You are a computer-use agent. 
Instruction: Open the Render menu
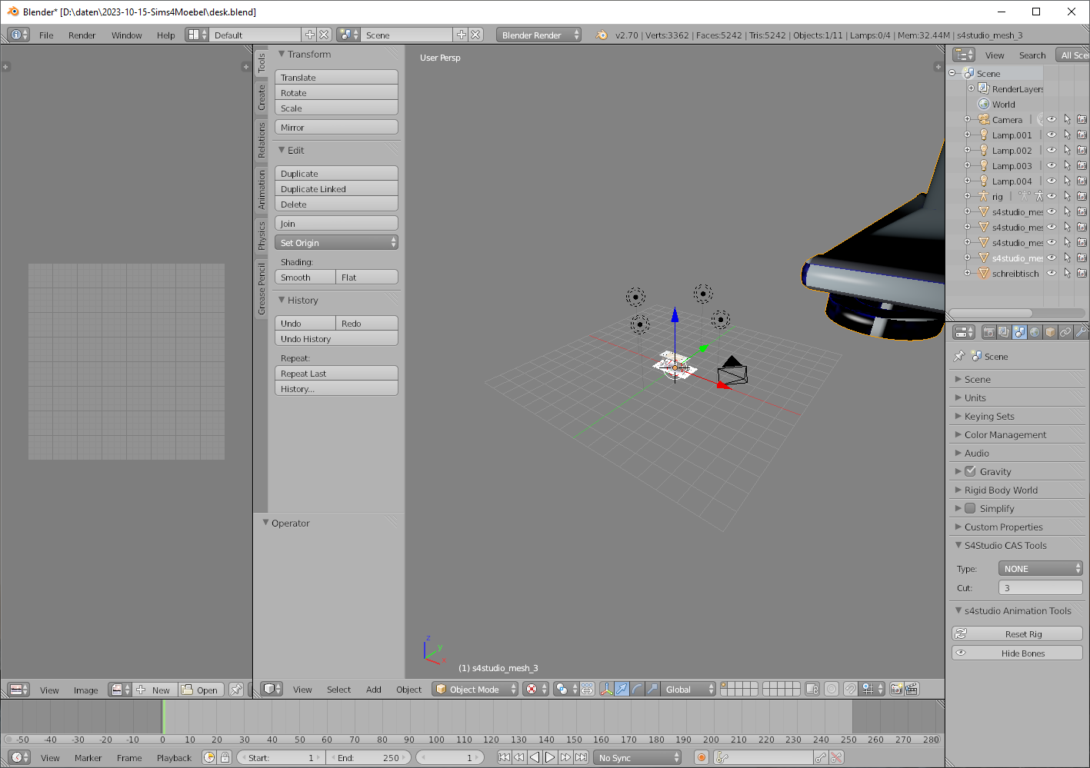click(x=82, y=35)
